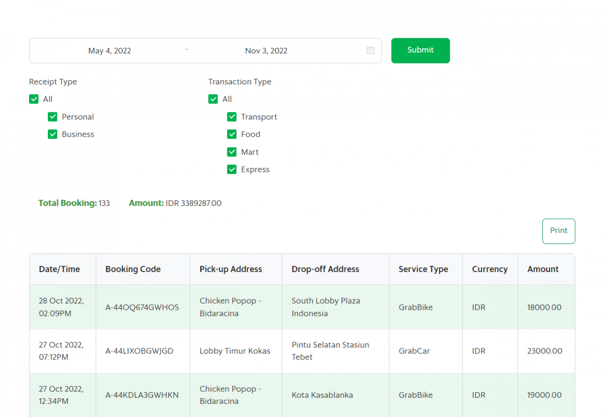610x417 pixels.
Task: Click the green Submit button
Action: point(420,50)
